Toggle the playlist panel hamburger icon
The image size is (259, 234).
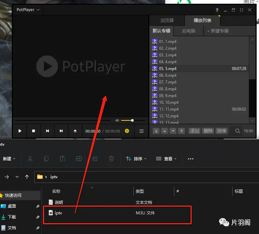(142, 131)
